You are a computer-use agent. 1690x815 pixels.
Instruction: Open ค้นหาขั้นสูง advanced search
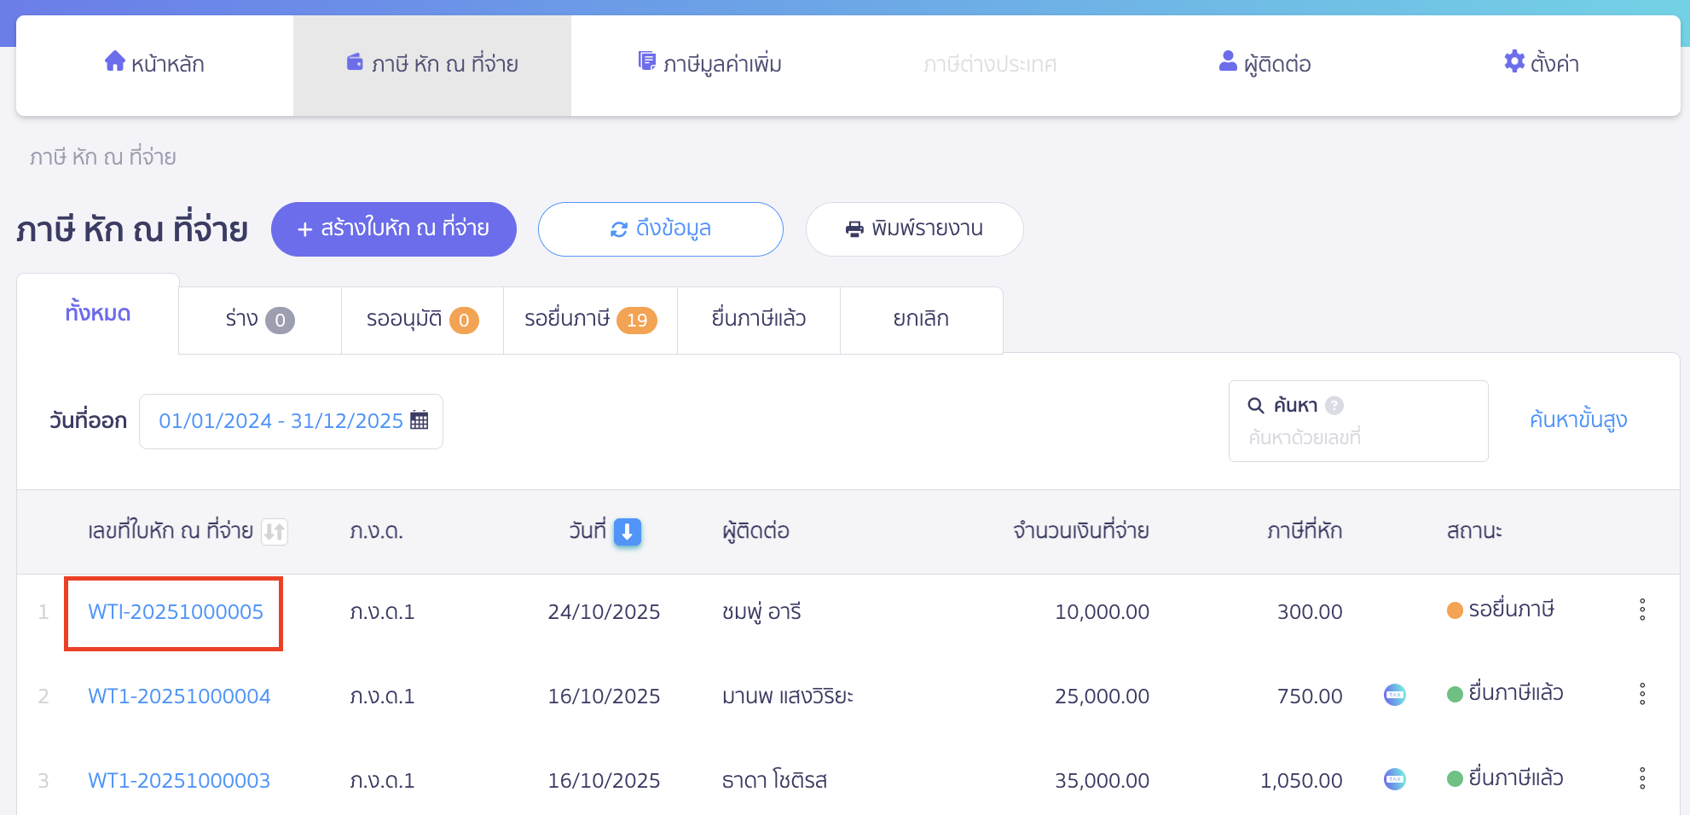pos(1577,419)
